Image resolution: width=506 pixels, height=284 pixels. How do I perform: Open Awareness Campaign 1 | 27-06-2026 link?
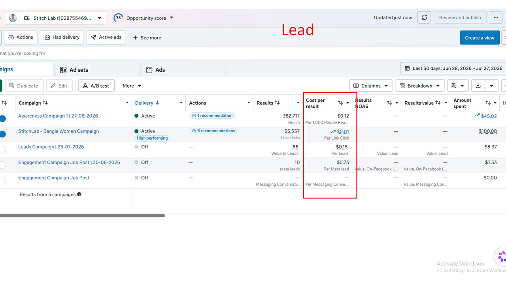58,116
